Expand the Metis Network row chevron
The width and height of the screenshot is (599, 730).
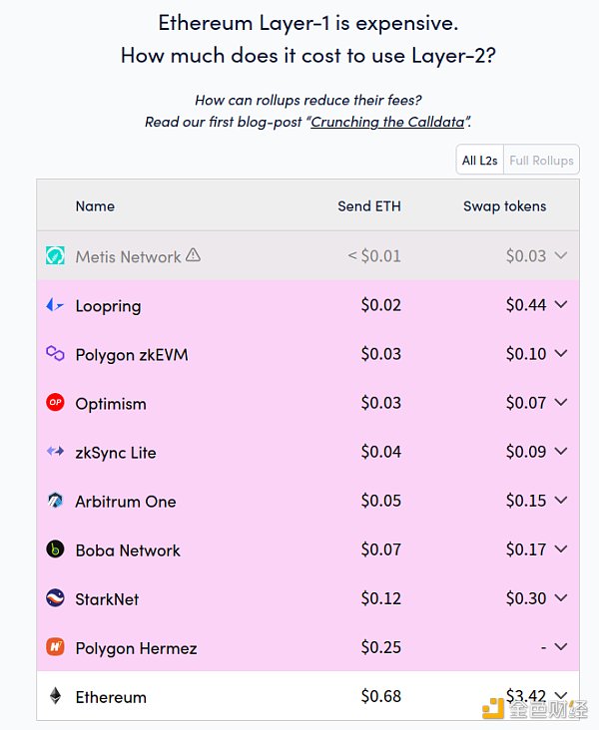(x=561, y=255)
